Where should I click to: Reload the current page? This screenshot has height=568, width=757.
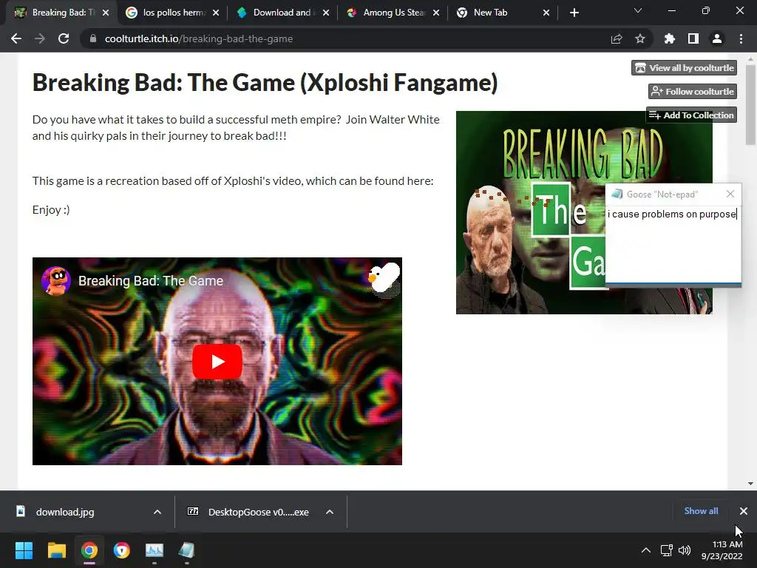[x=64, y=38]
